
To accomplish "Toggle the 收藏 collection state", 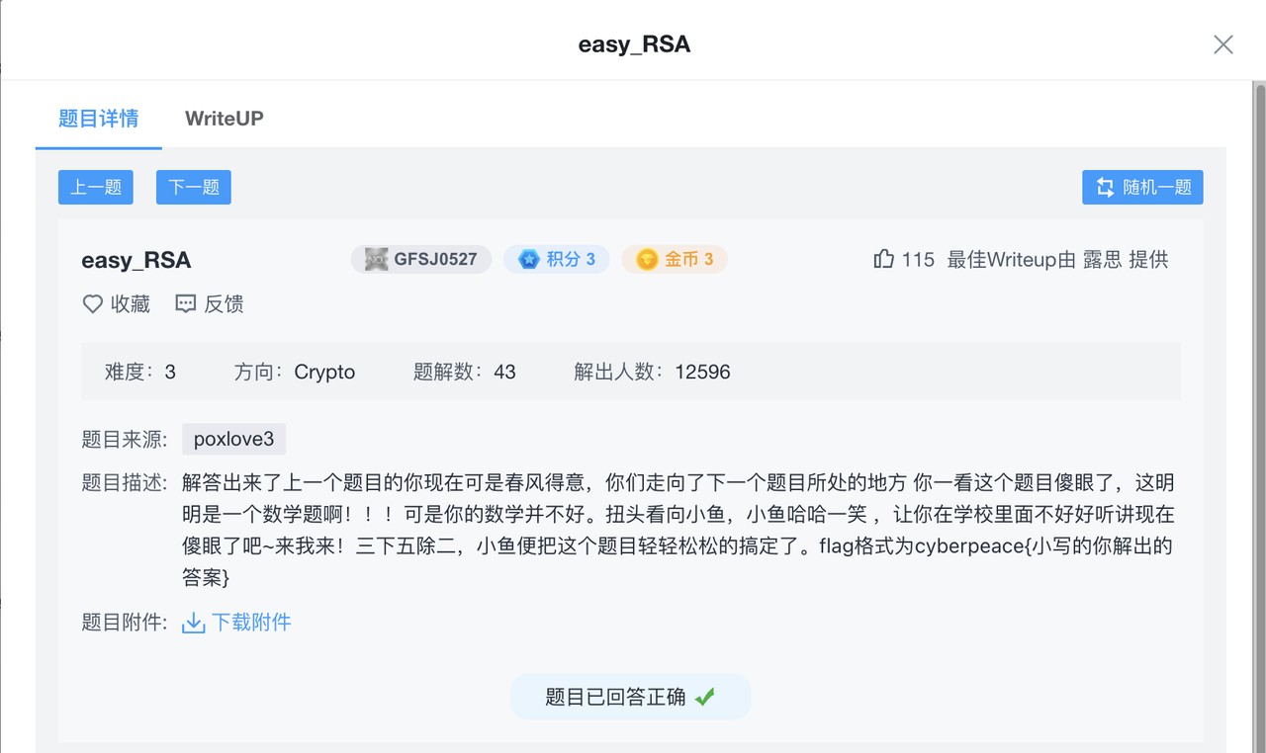I will click(116, 303).
